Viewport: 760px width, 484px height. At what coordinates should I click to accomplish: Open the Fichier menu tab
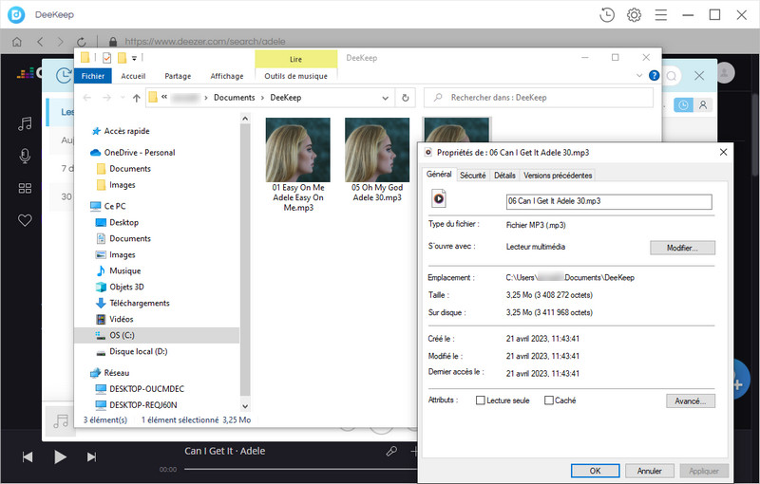92,76
